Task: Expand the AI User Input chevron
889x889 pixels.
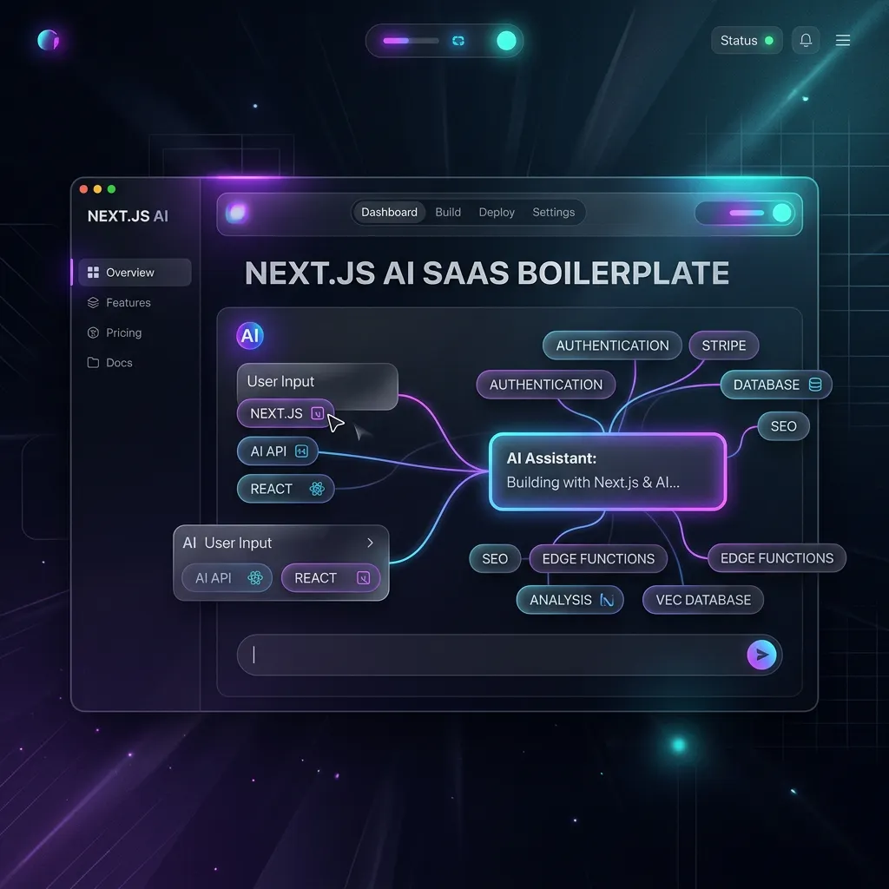Action: coord(370,543)
